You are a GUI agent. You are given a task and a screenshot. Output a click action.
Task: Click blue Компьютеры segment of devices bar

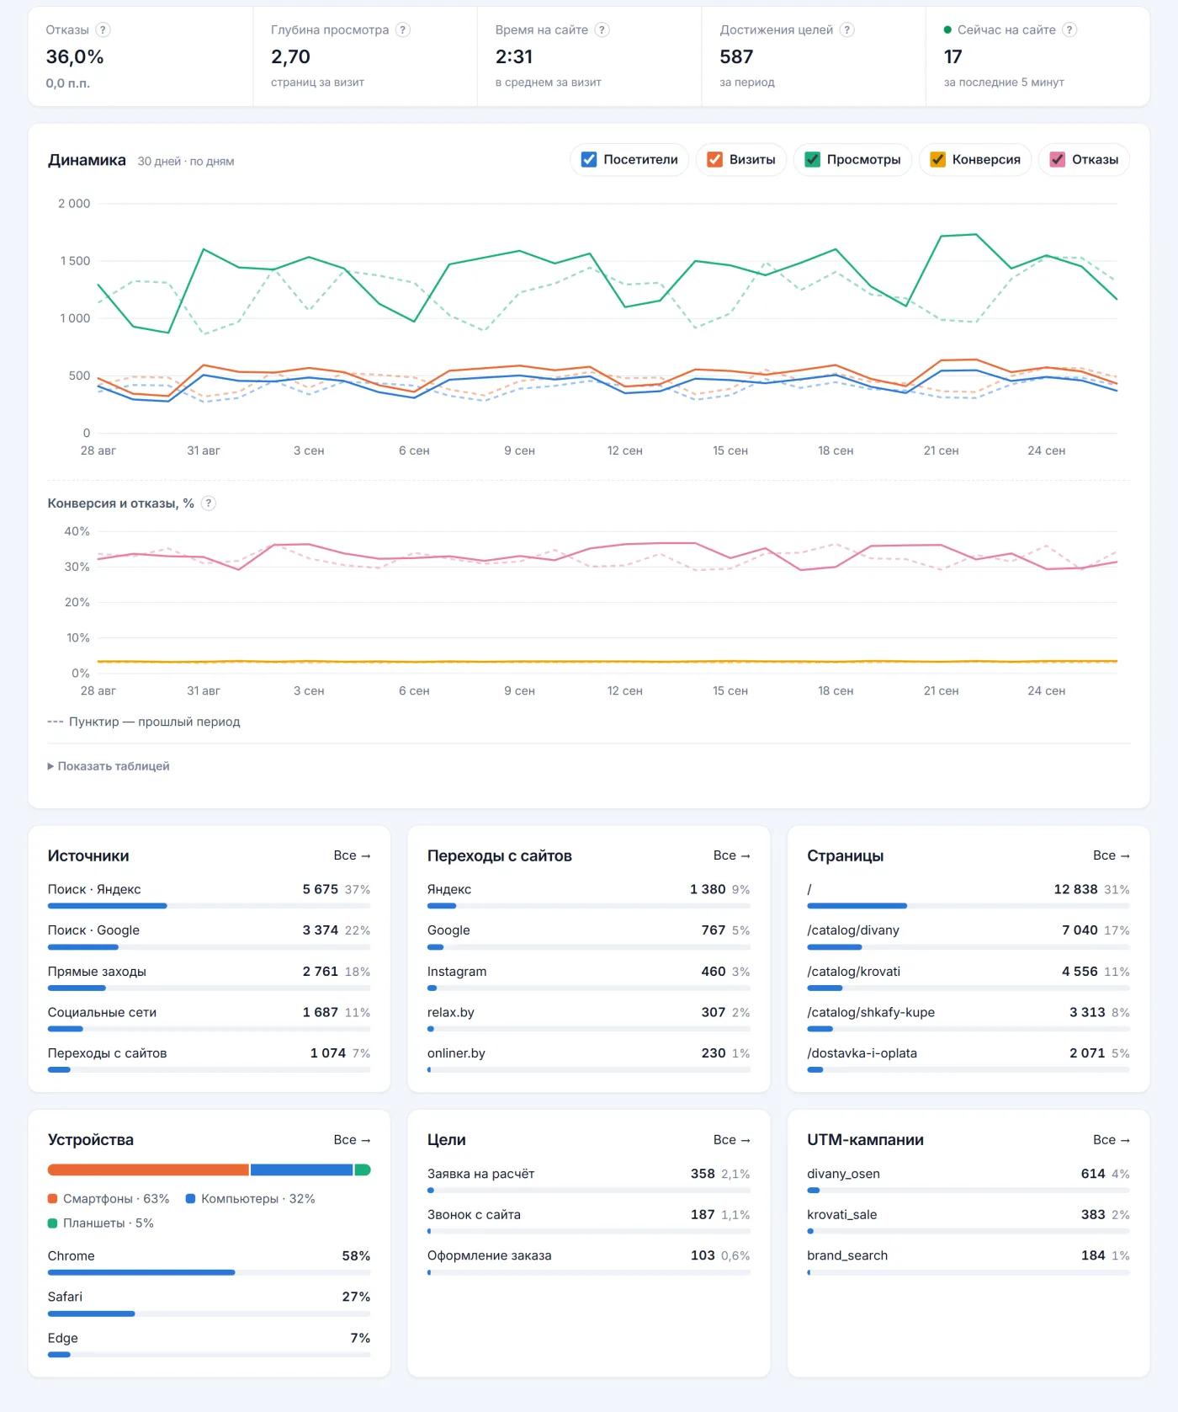point(301,1170)
